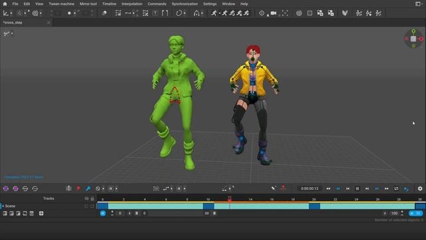Click the blue key icon on timeline toolbar
Viewport: 426px width, 240px height.
[x=88, y=189]
